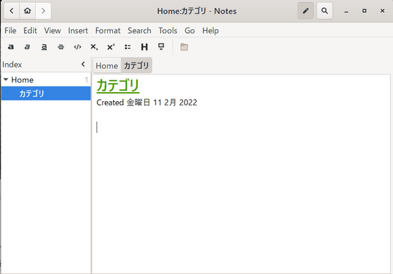This screenshot has height=274, width=393.
Task: Maximize the Notes window
Action: coord(364,11)
